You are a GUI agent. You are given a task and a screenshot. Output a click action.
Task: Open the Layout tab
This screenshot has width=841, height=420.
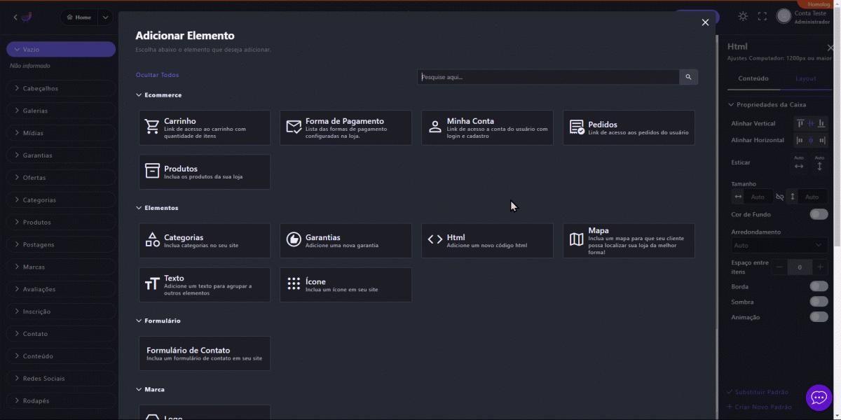click(805, 78)
